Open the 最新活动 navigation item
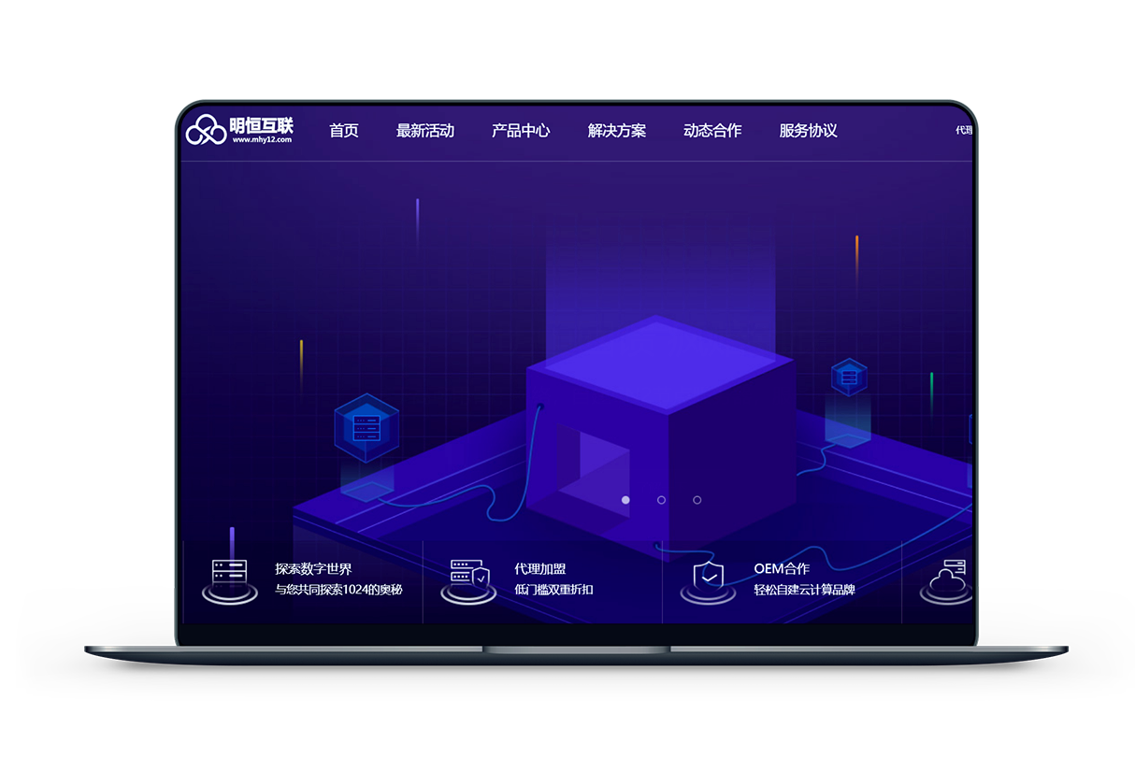This screenshot has height=757, width=1135. coord(425,131)
